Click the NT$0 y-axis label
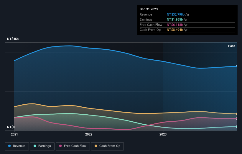This screenshot has width=242, height=154. [11, 127]
